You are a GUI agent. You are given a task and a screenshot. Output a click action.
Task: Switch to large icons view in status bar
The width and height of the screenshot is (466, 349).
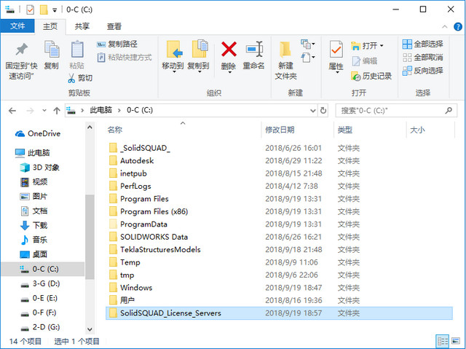click(456, 341)
